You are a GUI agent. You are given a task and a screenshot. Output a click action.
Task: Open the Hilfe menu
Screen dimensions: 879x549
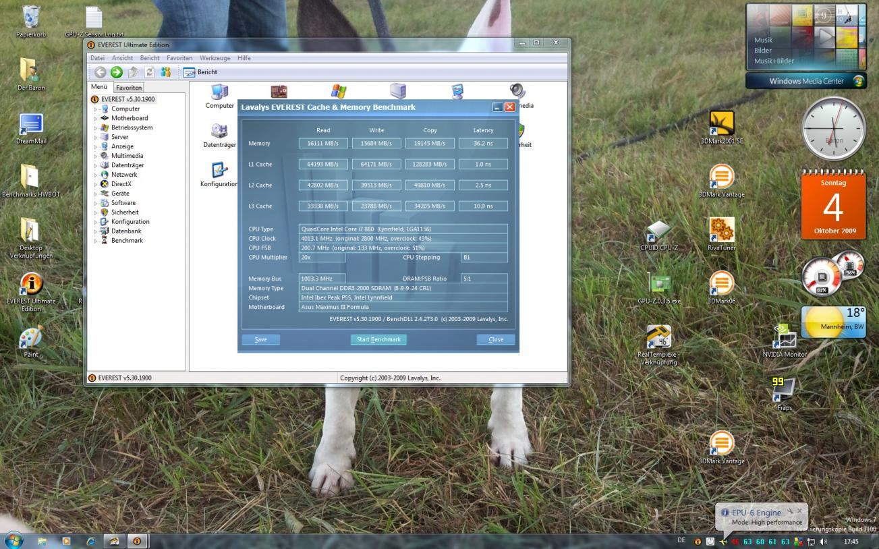[244, 58]
